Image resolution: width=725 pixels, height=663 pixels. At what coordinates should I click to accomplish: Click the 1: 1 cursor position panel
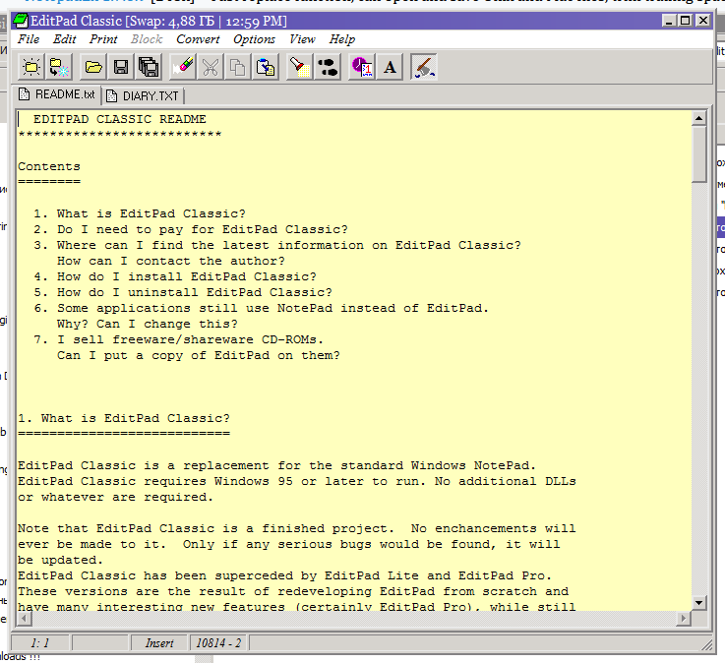click(x=39, y=643)
